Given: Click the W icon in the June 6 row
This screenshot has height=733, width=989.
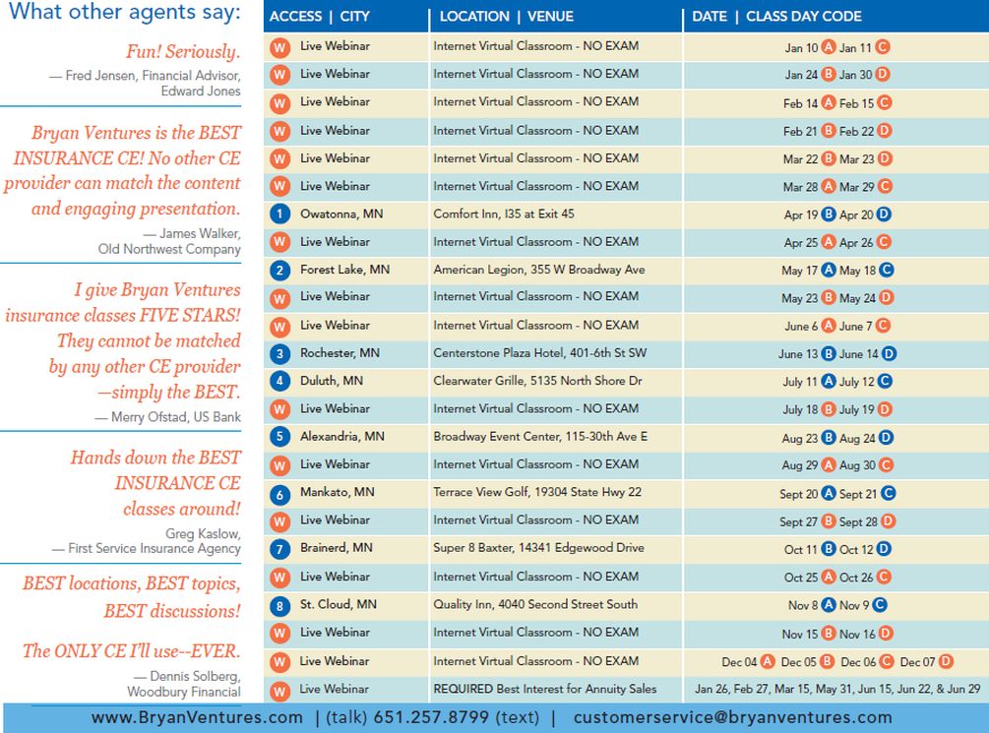Looking at the screenshot, I should point(279,326).
